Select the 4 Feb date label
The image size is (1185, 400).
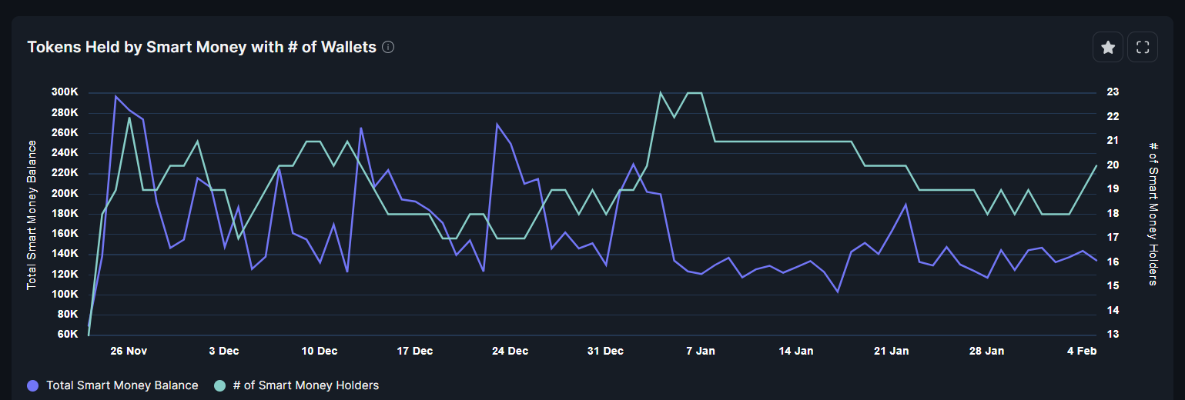[1081, 351]
